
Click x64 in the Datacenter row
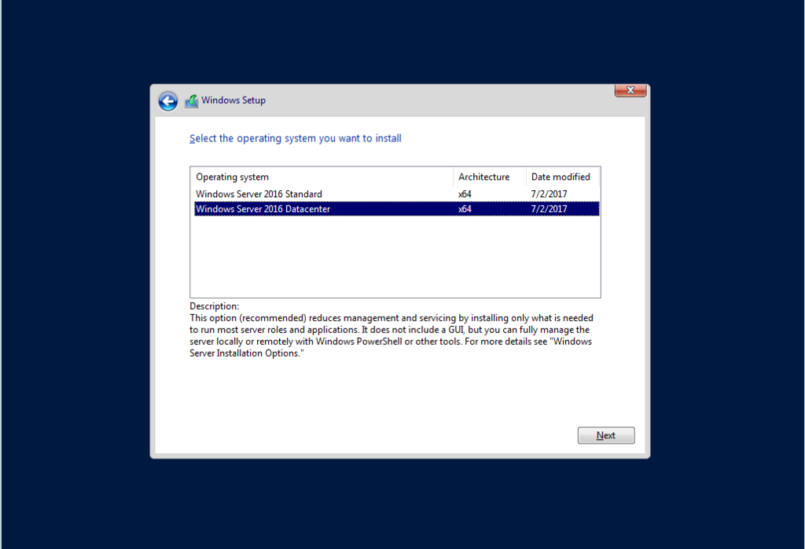(465, 209)
